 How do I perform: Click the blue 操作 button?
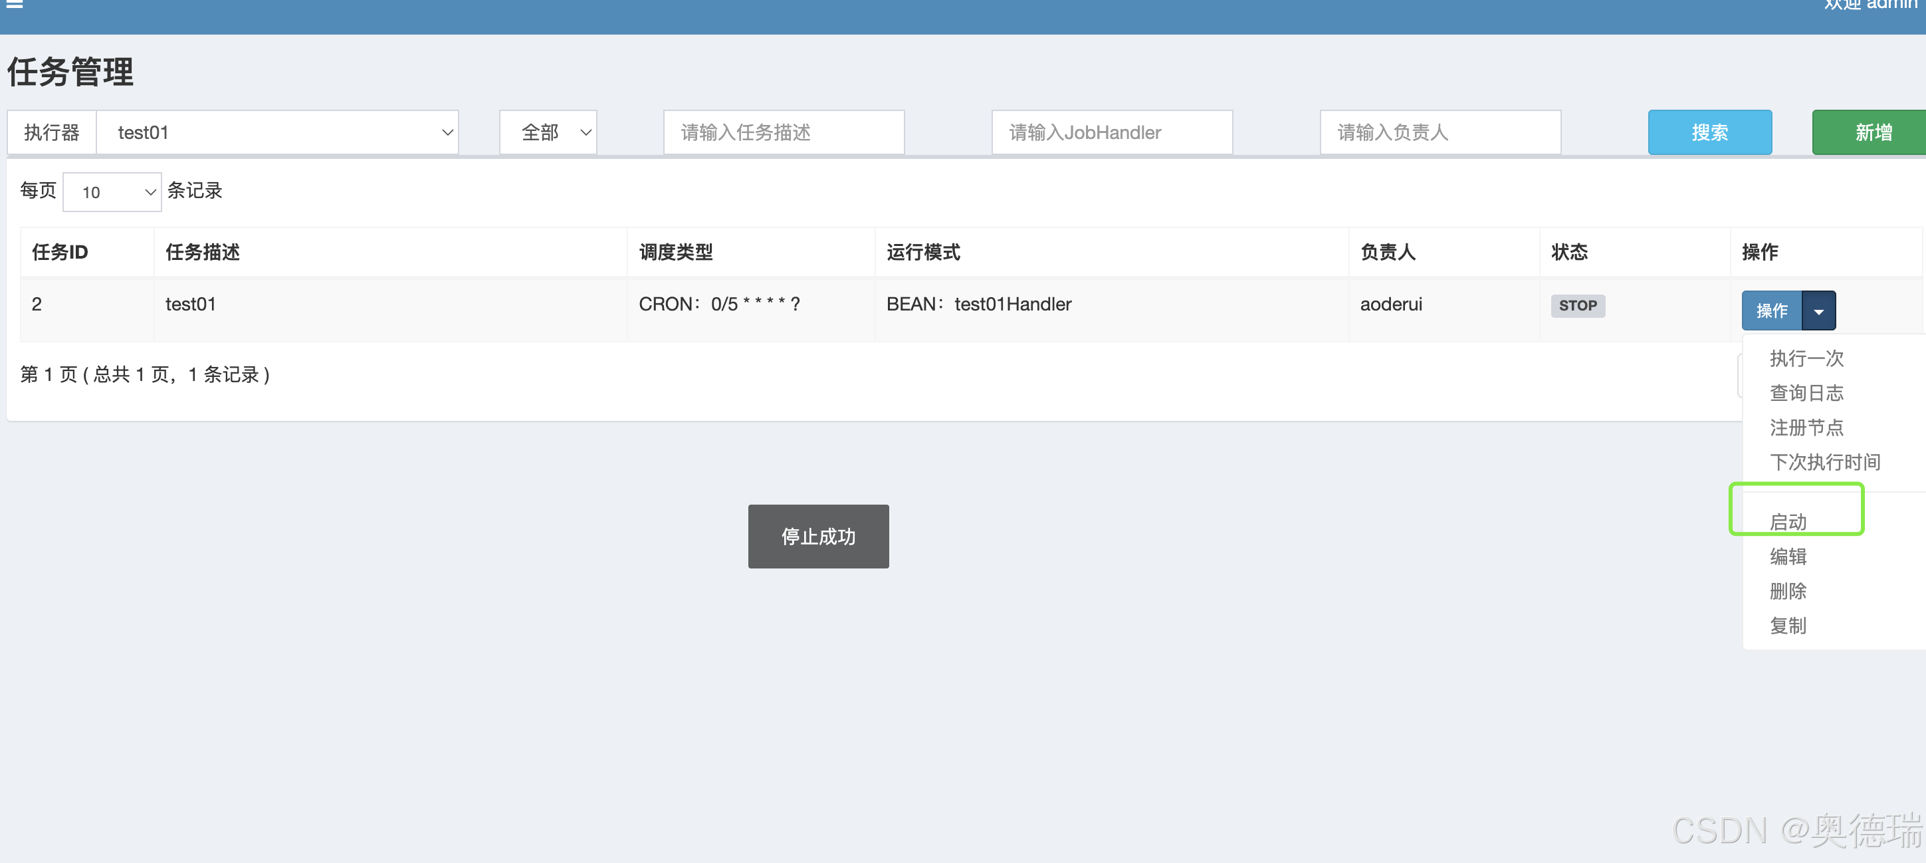click(1771, 311)
